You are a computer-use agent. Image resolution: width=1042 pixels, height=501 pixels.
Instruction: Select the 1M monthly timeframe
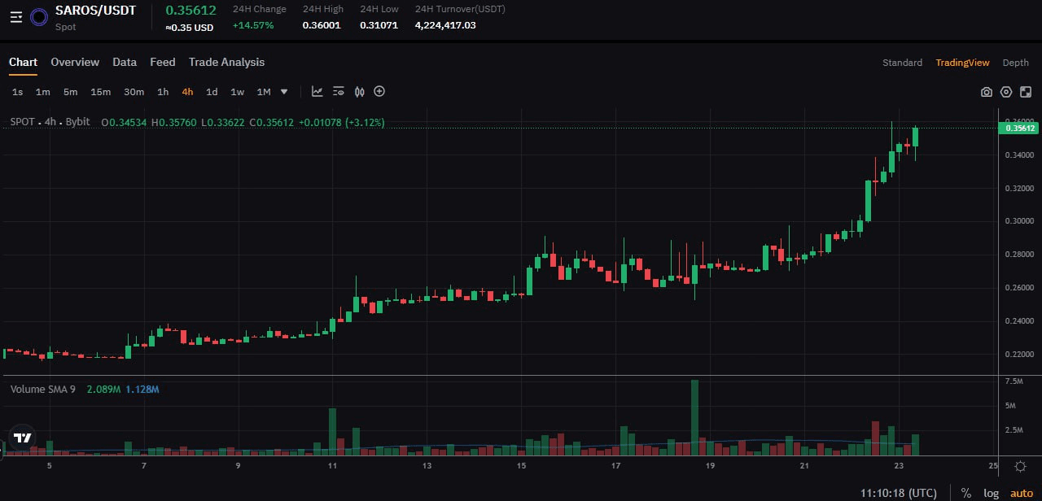(x=264, y=92)
